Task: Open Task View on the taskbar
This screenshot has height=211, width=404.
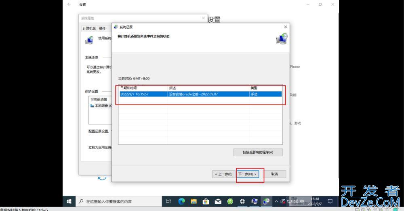Action: point(168,201)
